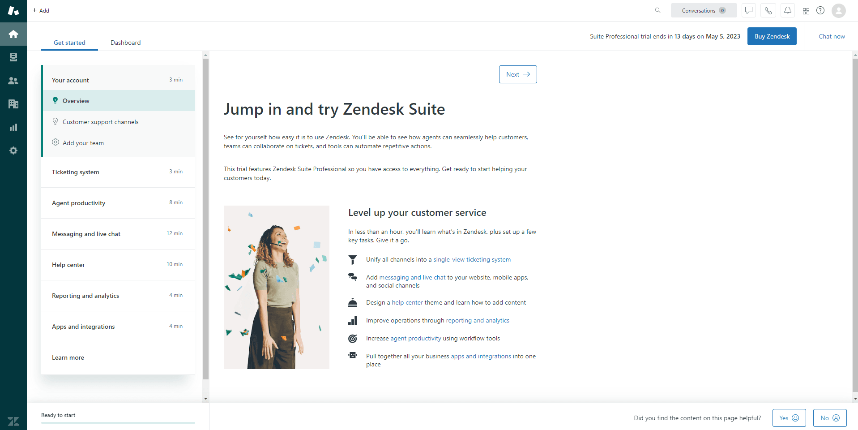Viewport: 858px width, 430px height.
Task: Open the Home icon in sidebar
Action: coord(13,34)
